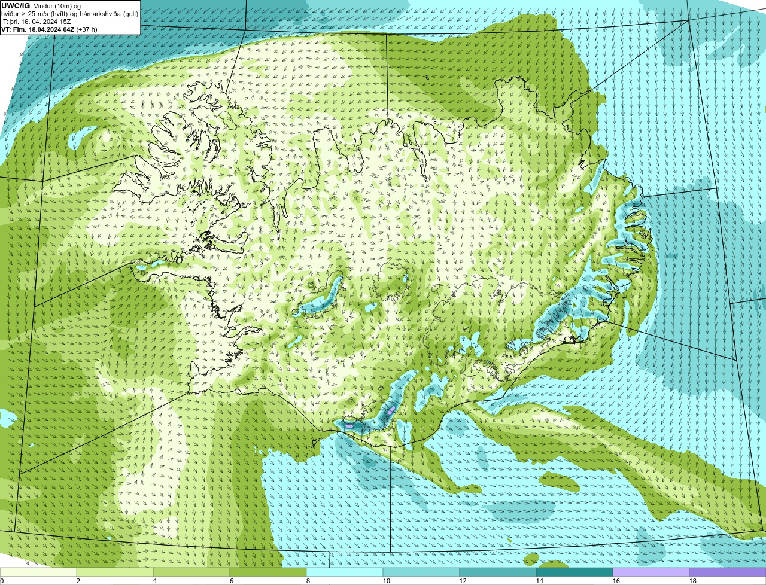The height and width of the screenshot is (585, 766).
Task: Click the line "hviður > 25 m/s (hvítt) og hámarkshviða (gult)"
Action: point(69,14)
